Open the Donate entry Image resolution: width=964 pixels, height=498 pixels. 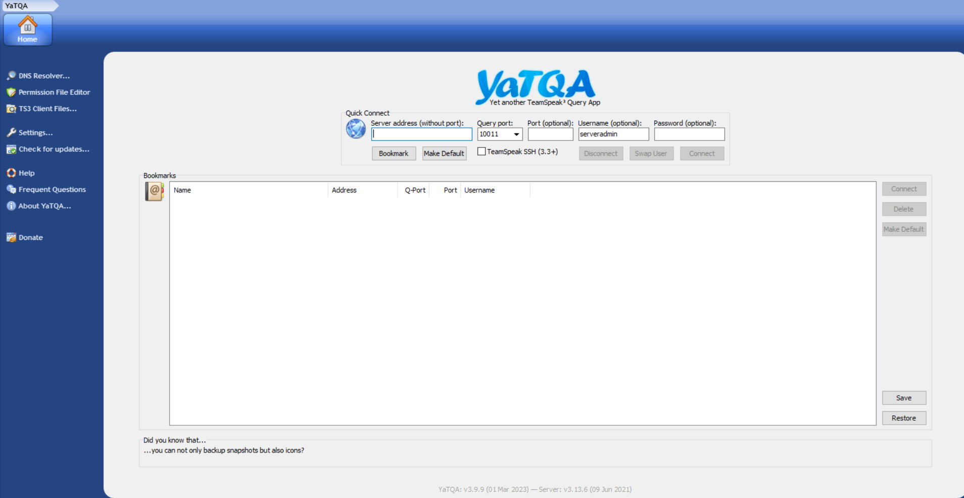pos(31,237)
